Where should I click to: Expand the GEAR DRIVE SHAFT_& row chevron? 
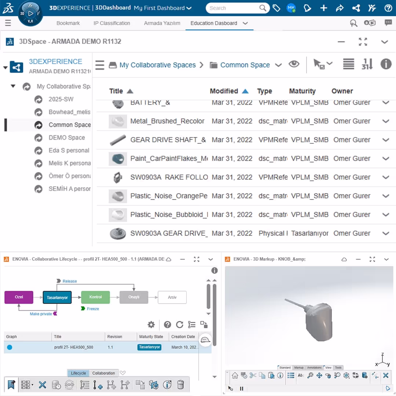386,140
